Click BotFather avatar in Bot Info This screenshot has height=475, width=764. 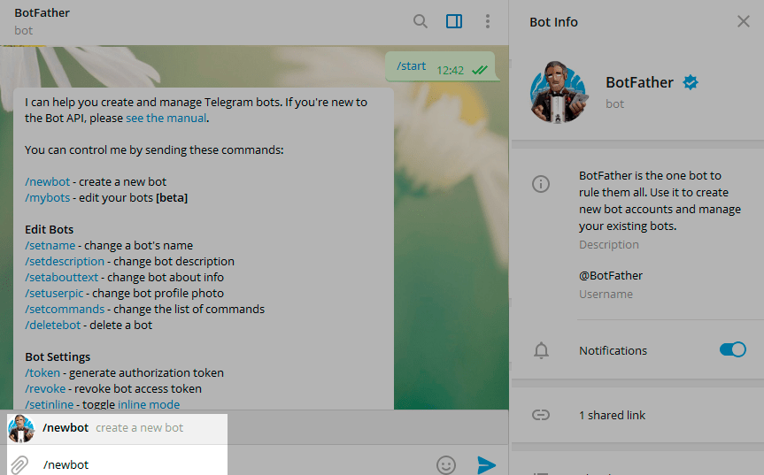[558, 92]
